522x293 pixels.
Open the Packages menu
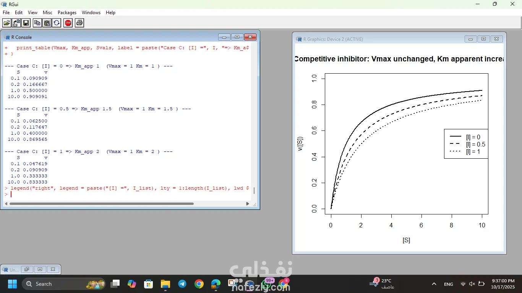pos(67,13)
